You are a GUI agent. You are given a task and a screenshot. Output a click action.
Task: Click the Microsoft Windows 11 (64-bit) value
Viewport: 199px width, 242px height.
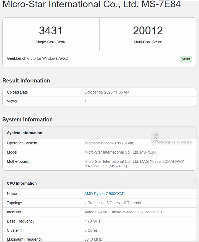tap(109, 143)
